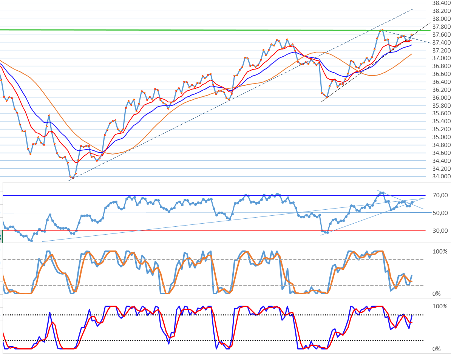Image resolution: width=451 pixels, height=354 pixels.
Task: Select the 36.600 axis label
Action: pyautogui.click(x=442, y=74)
